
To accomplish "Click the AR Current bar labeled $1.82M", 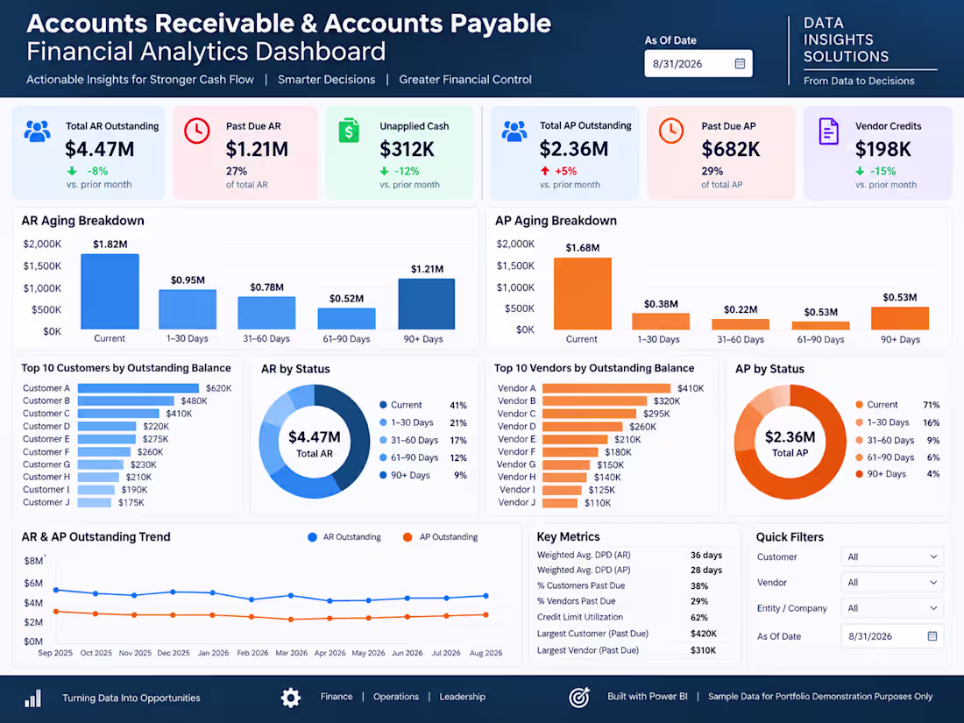I will click(110, 292).
